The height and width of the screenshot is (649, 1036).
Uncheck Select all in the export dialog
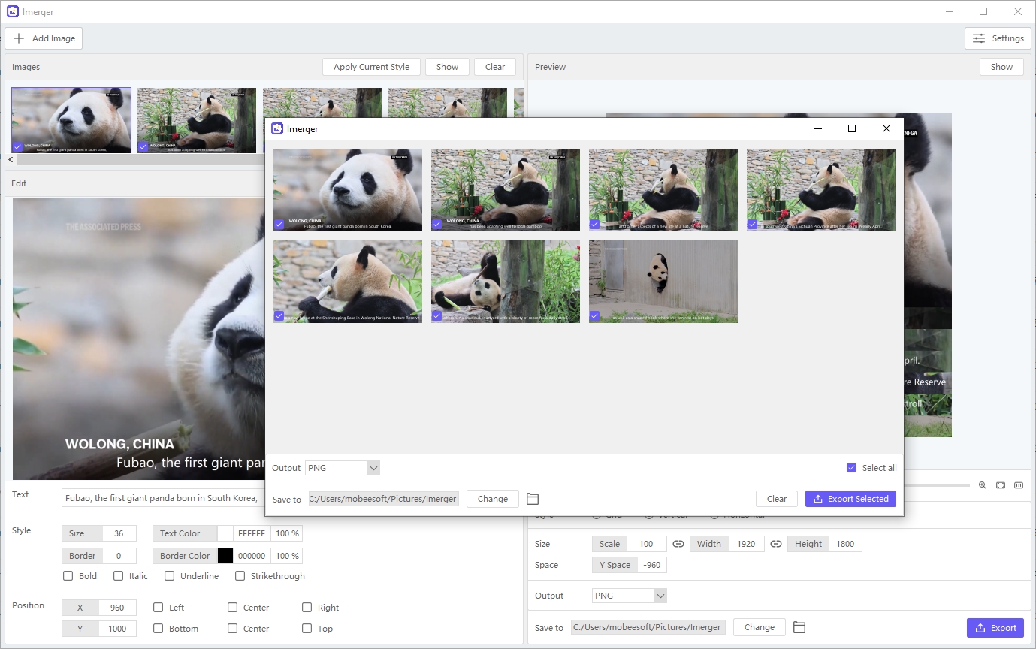[x=851, y=468]
